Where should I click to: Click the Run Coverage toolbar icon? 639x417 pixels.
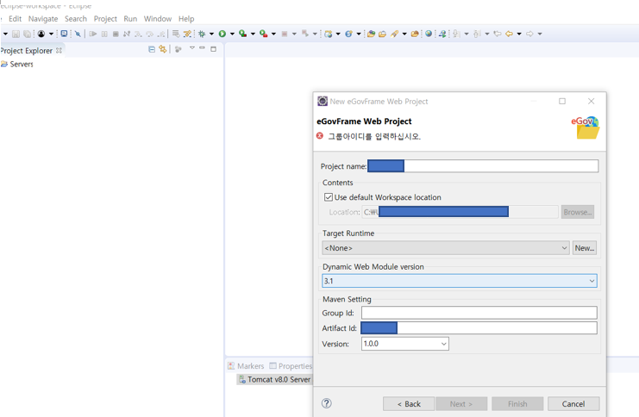pos(242,34)
